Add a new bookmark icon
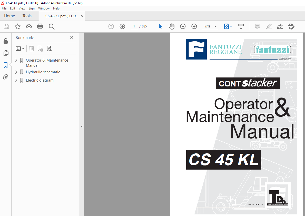 click(x=40, y=49)
